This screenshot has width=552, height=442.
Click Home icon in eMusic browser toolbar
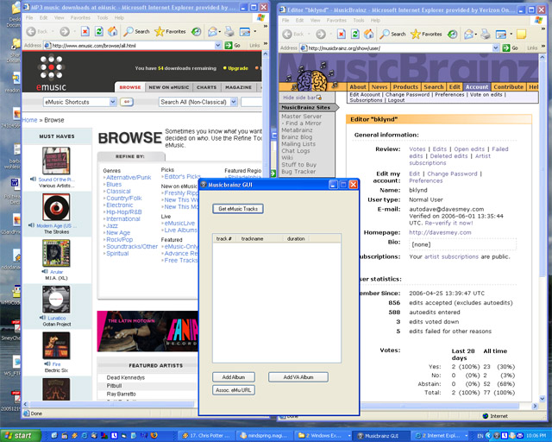click(x=113, y=32)
